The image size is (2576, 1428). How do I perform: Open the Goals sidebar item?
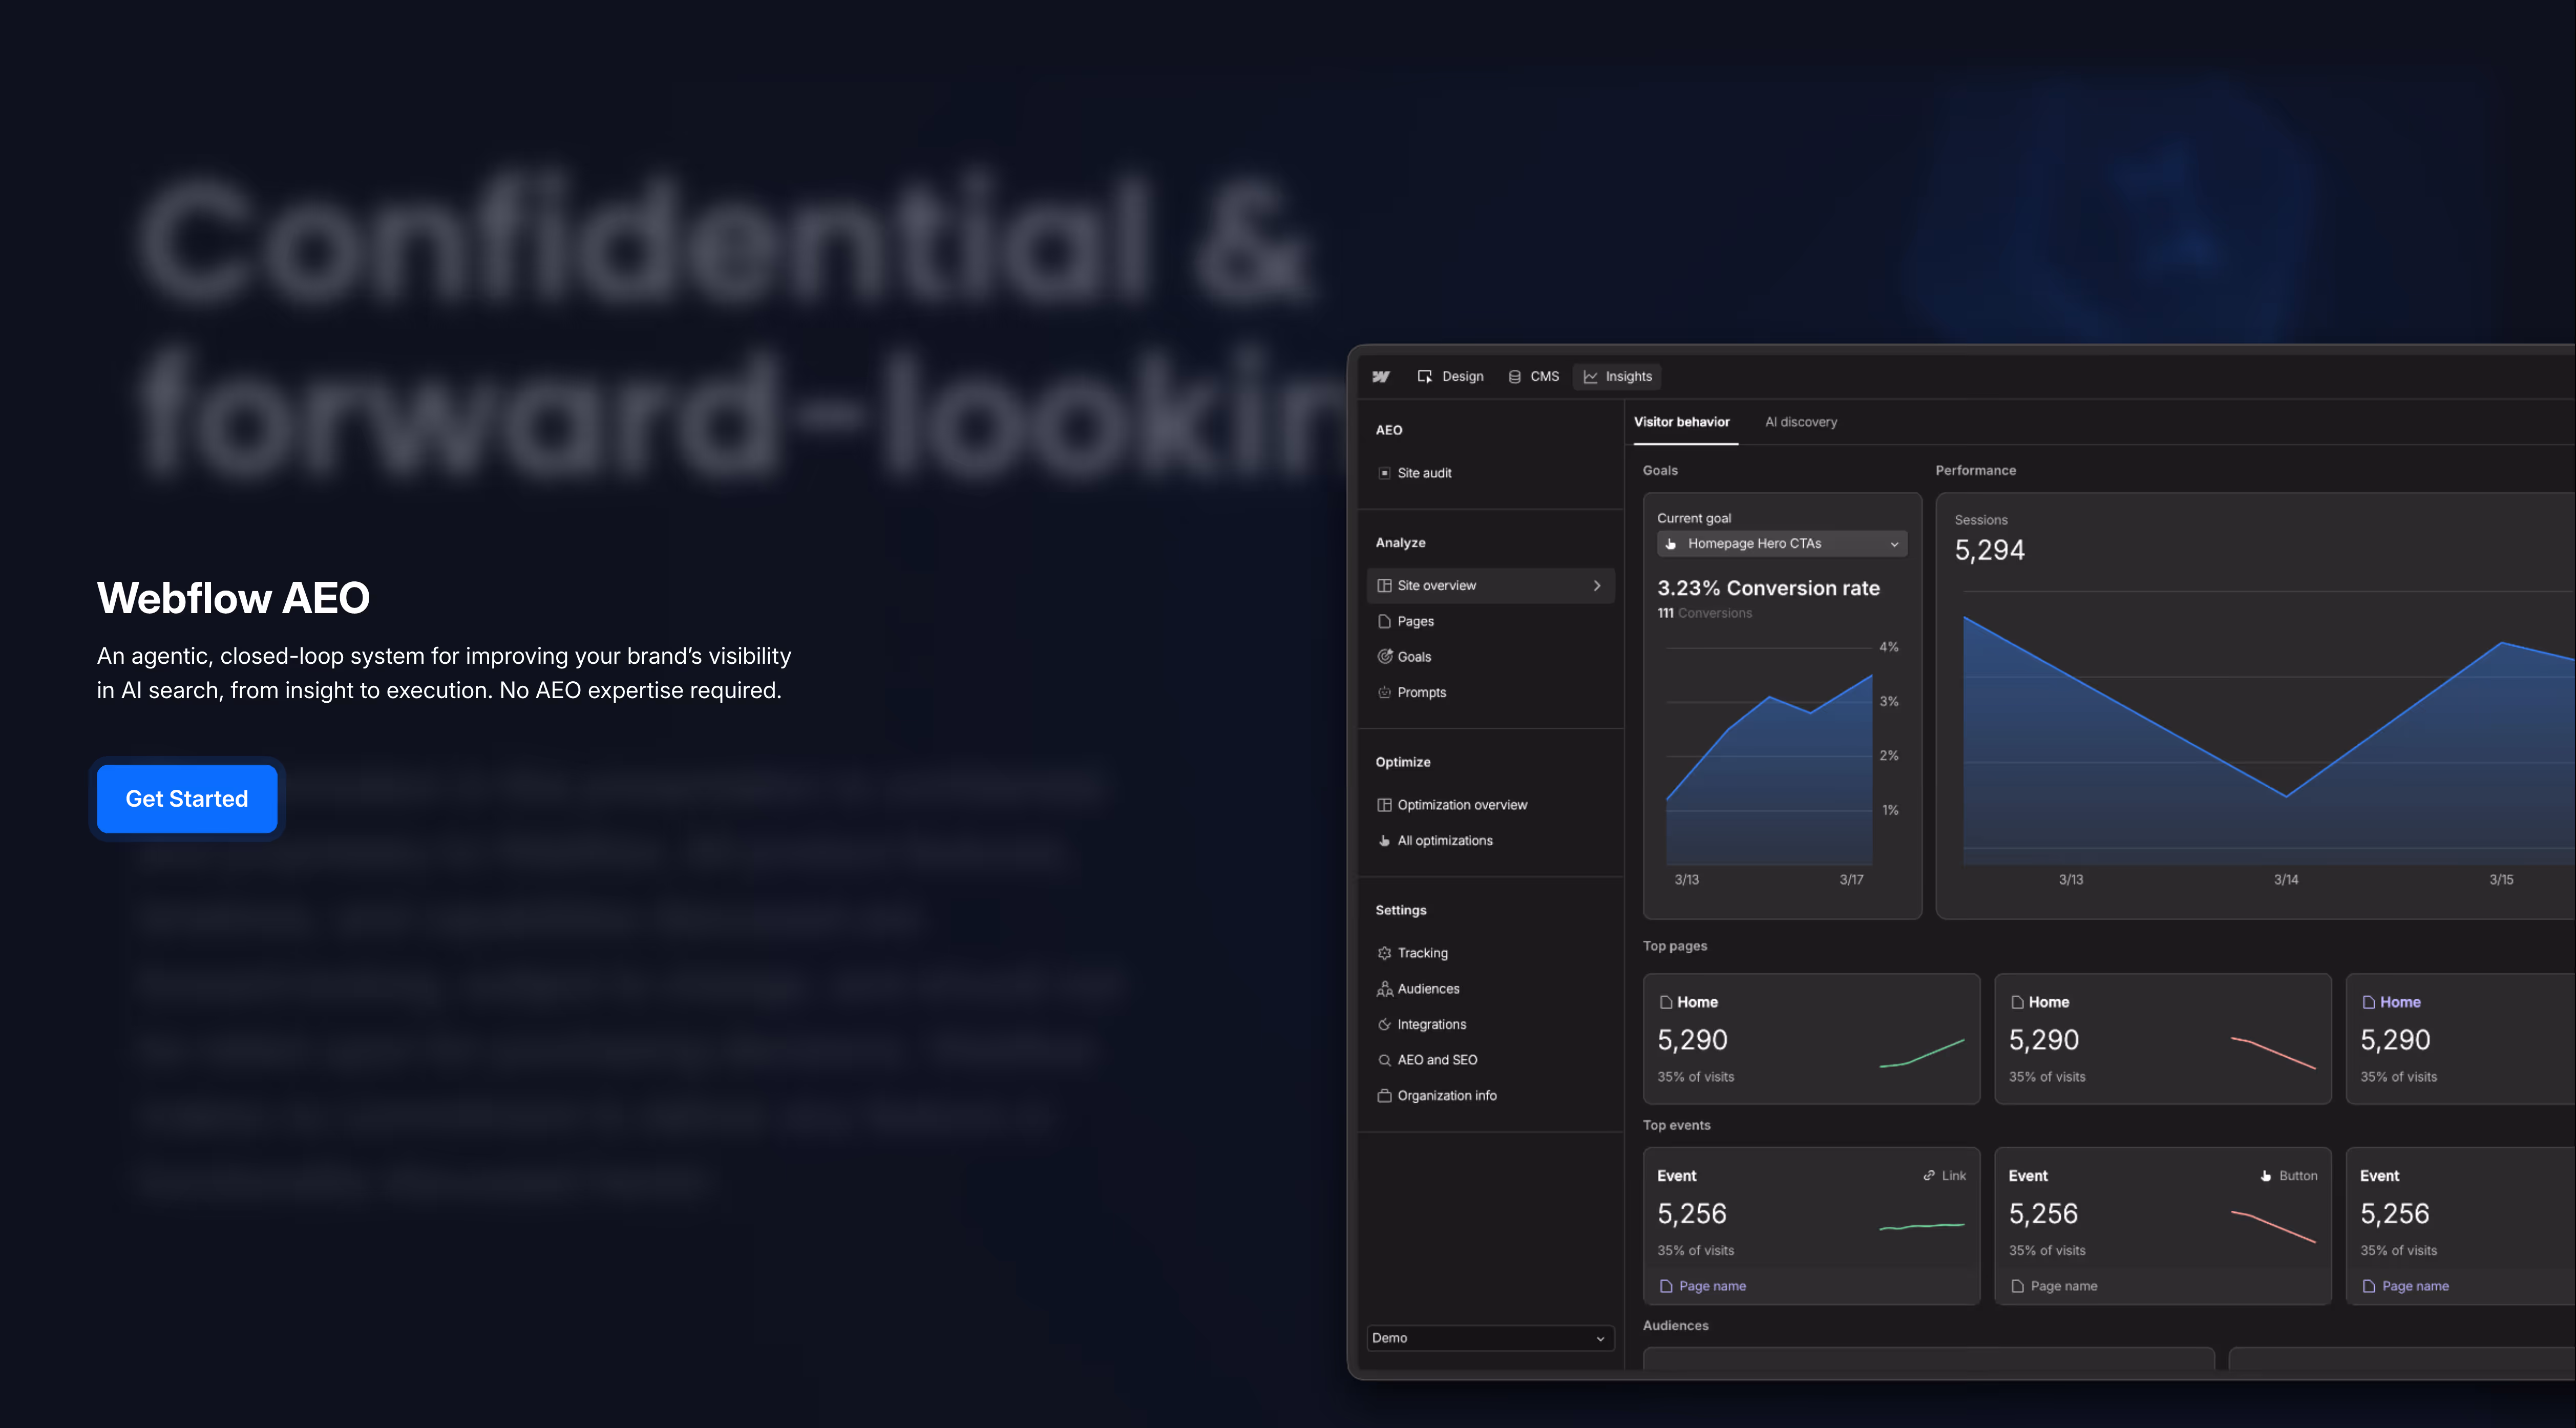click(1413, 657)
